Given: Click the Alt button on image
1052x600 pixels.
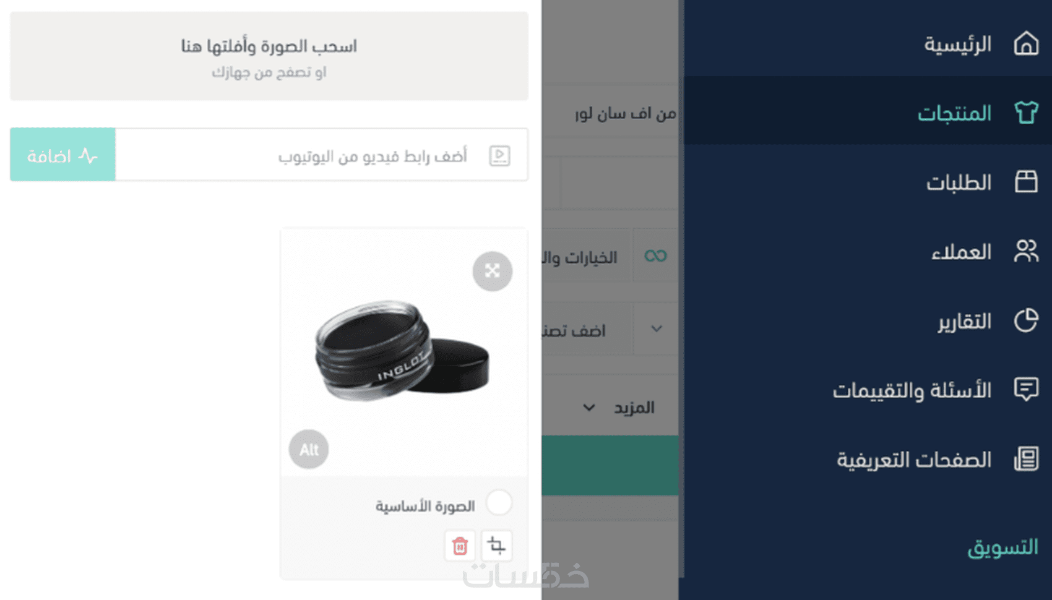Looking at the screenshot, I should [309, 449].
